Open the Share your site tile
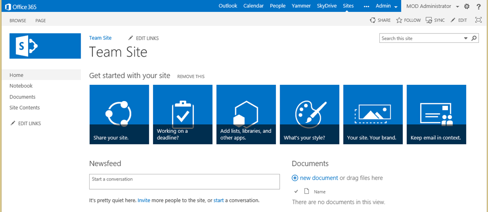488x212 pixels. 119,114
